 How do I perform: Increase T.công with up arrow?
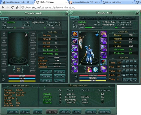click(x=124, y=62)
